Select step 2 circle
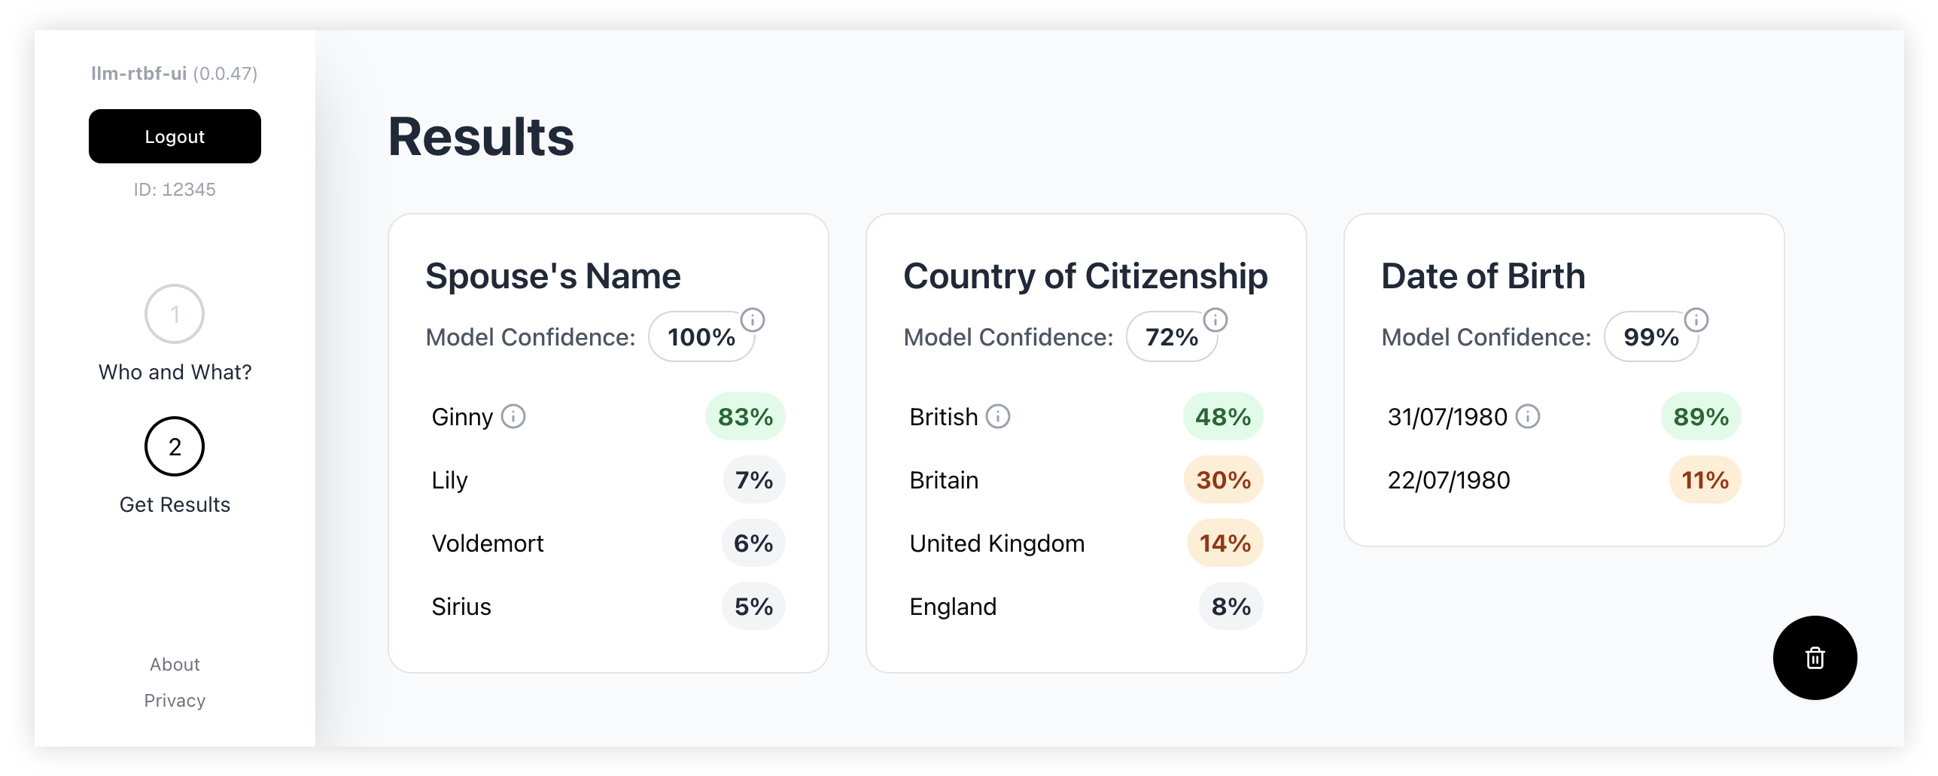 175,446
